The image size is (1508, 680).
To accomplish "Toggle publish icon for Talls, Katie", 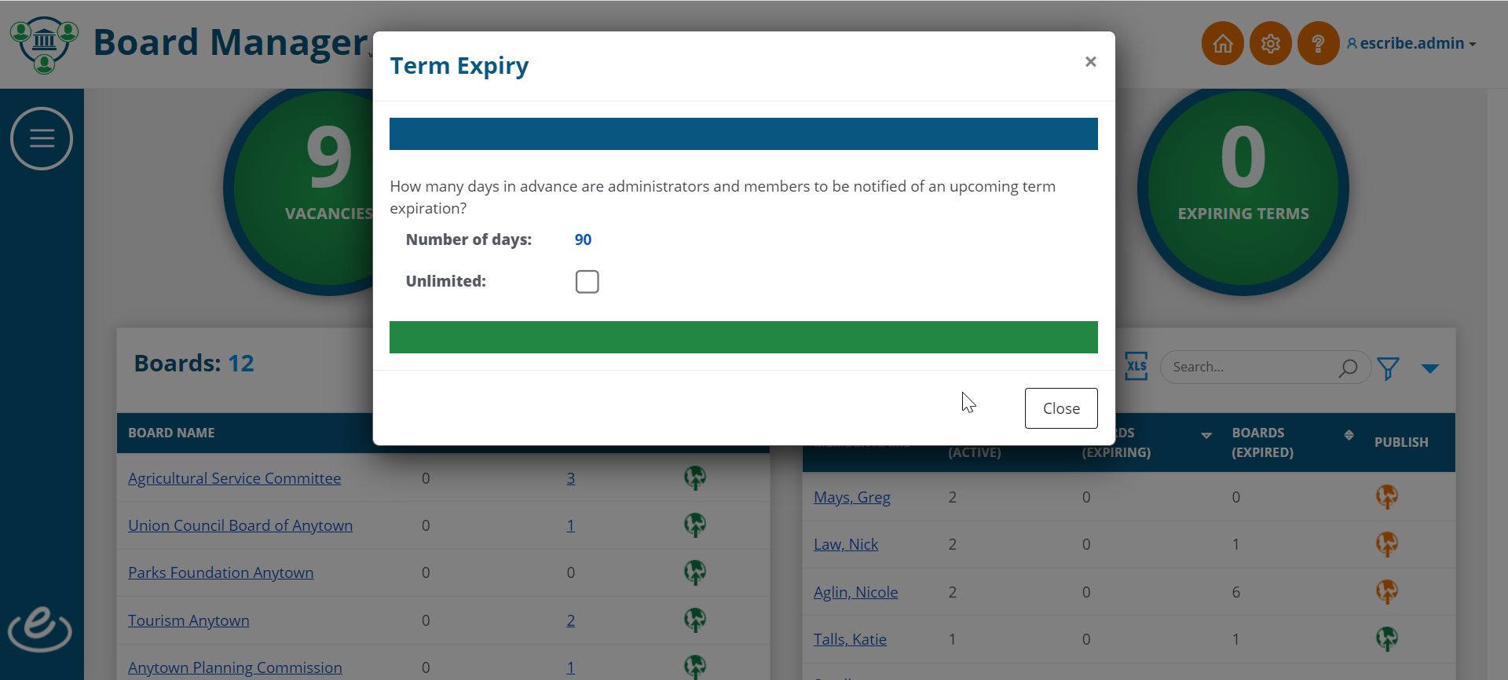I will coord(1387,638).
